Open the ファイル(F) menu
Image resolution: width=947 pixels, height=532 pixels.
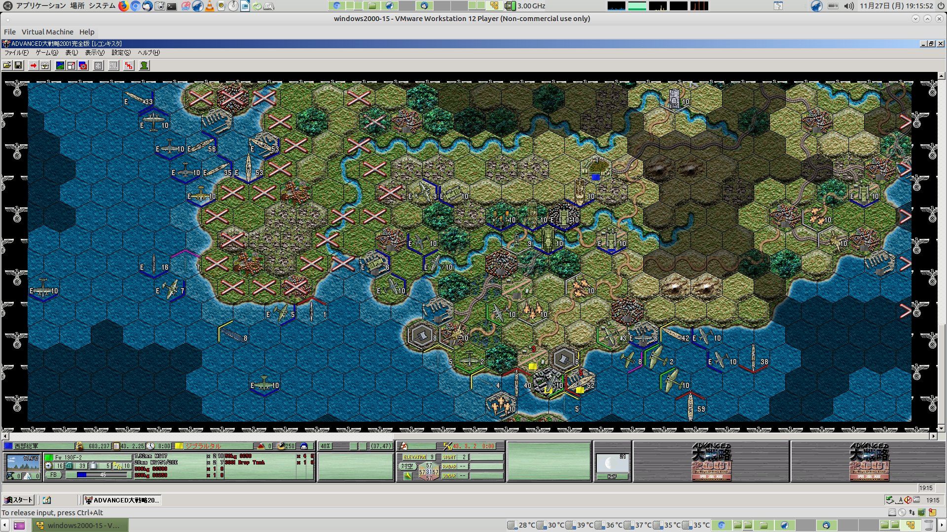point(16,53)
